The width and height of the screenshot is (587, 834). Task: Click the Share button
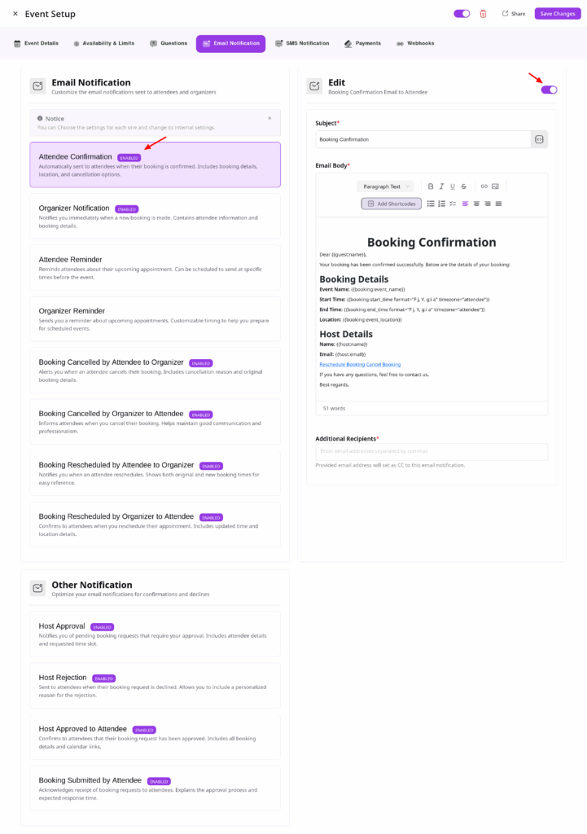[513, 14]
